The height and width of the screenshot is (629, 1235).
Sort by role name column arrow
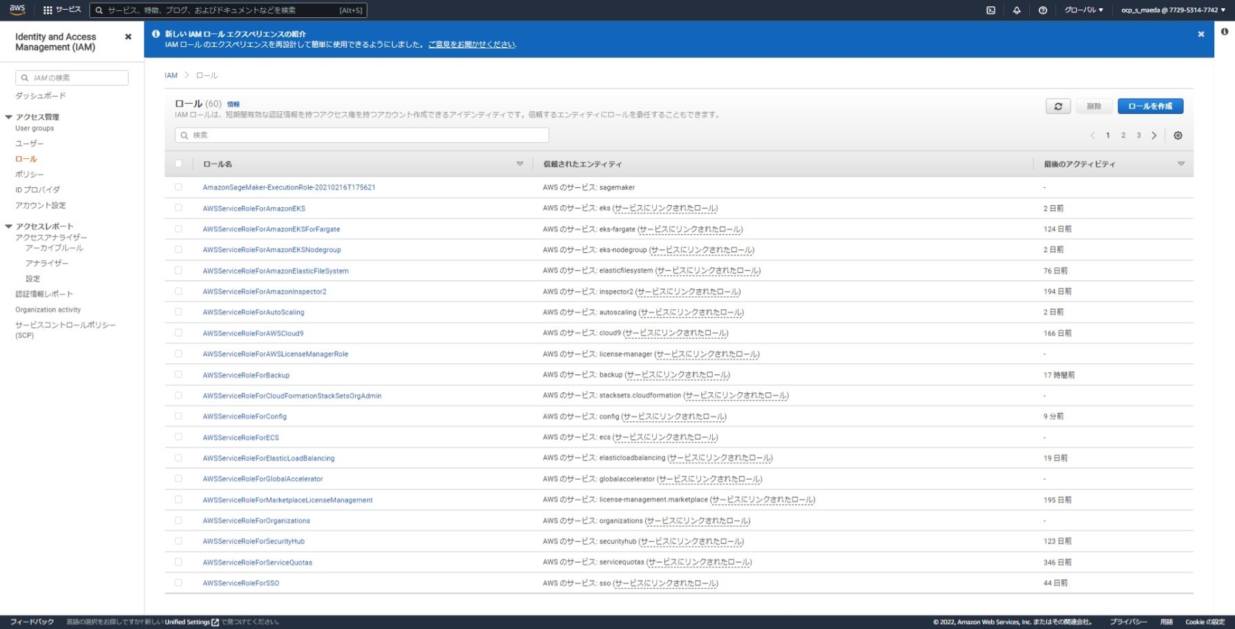520,164
